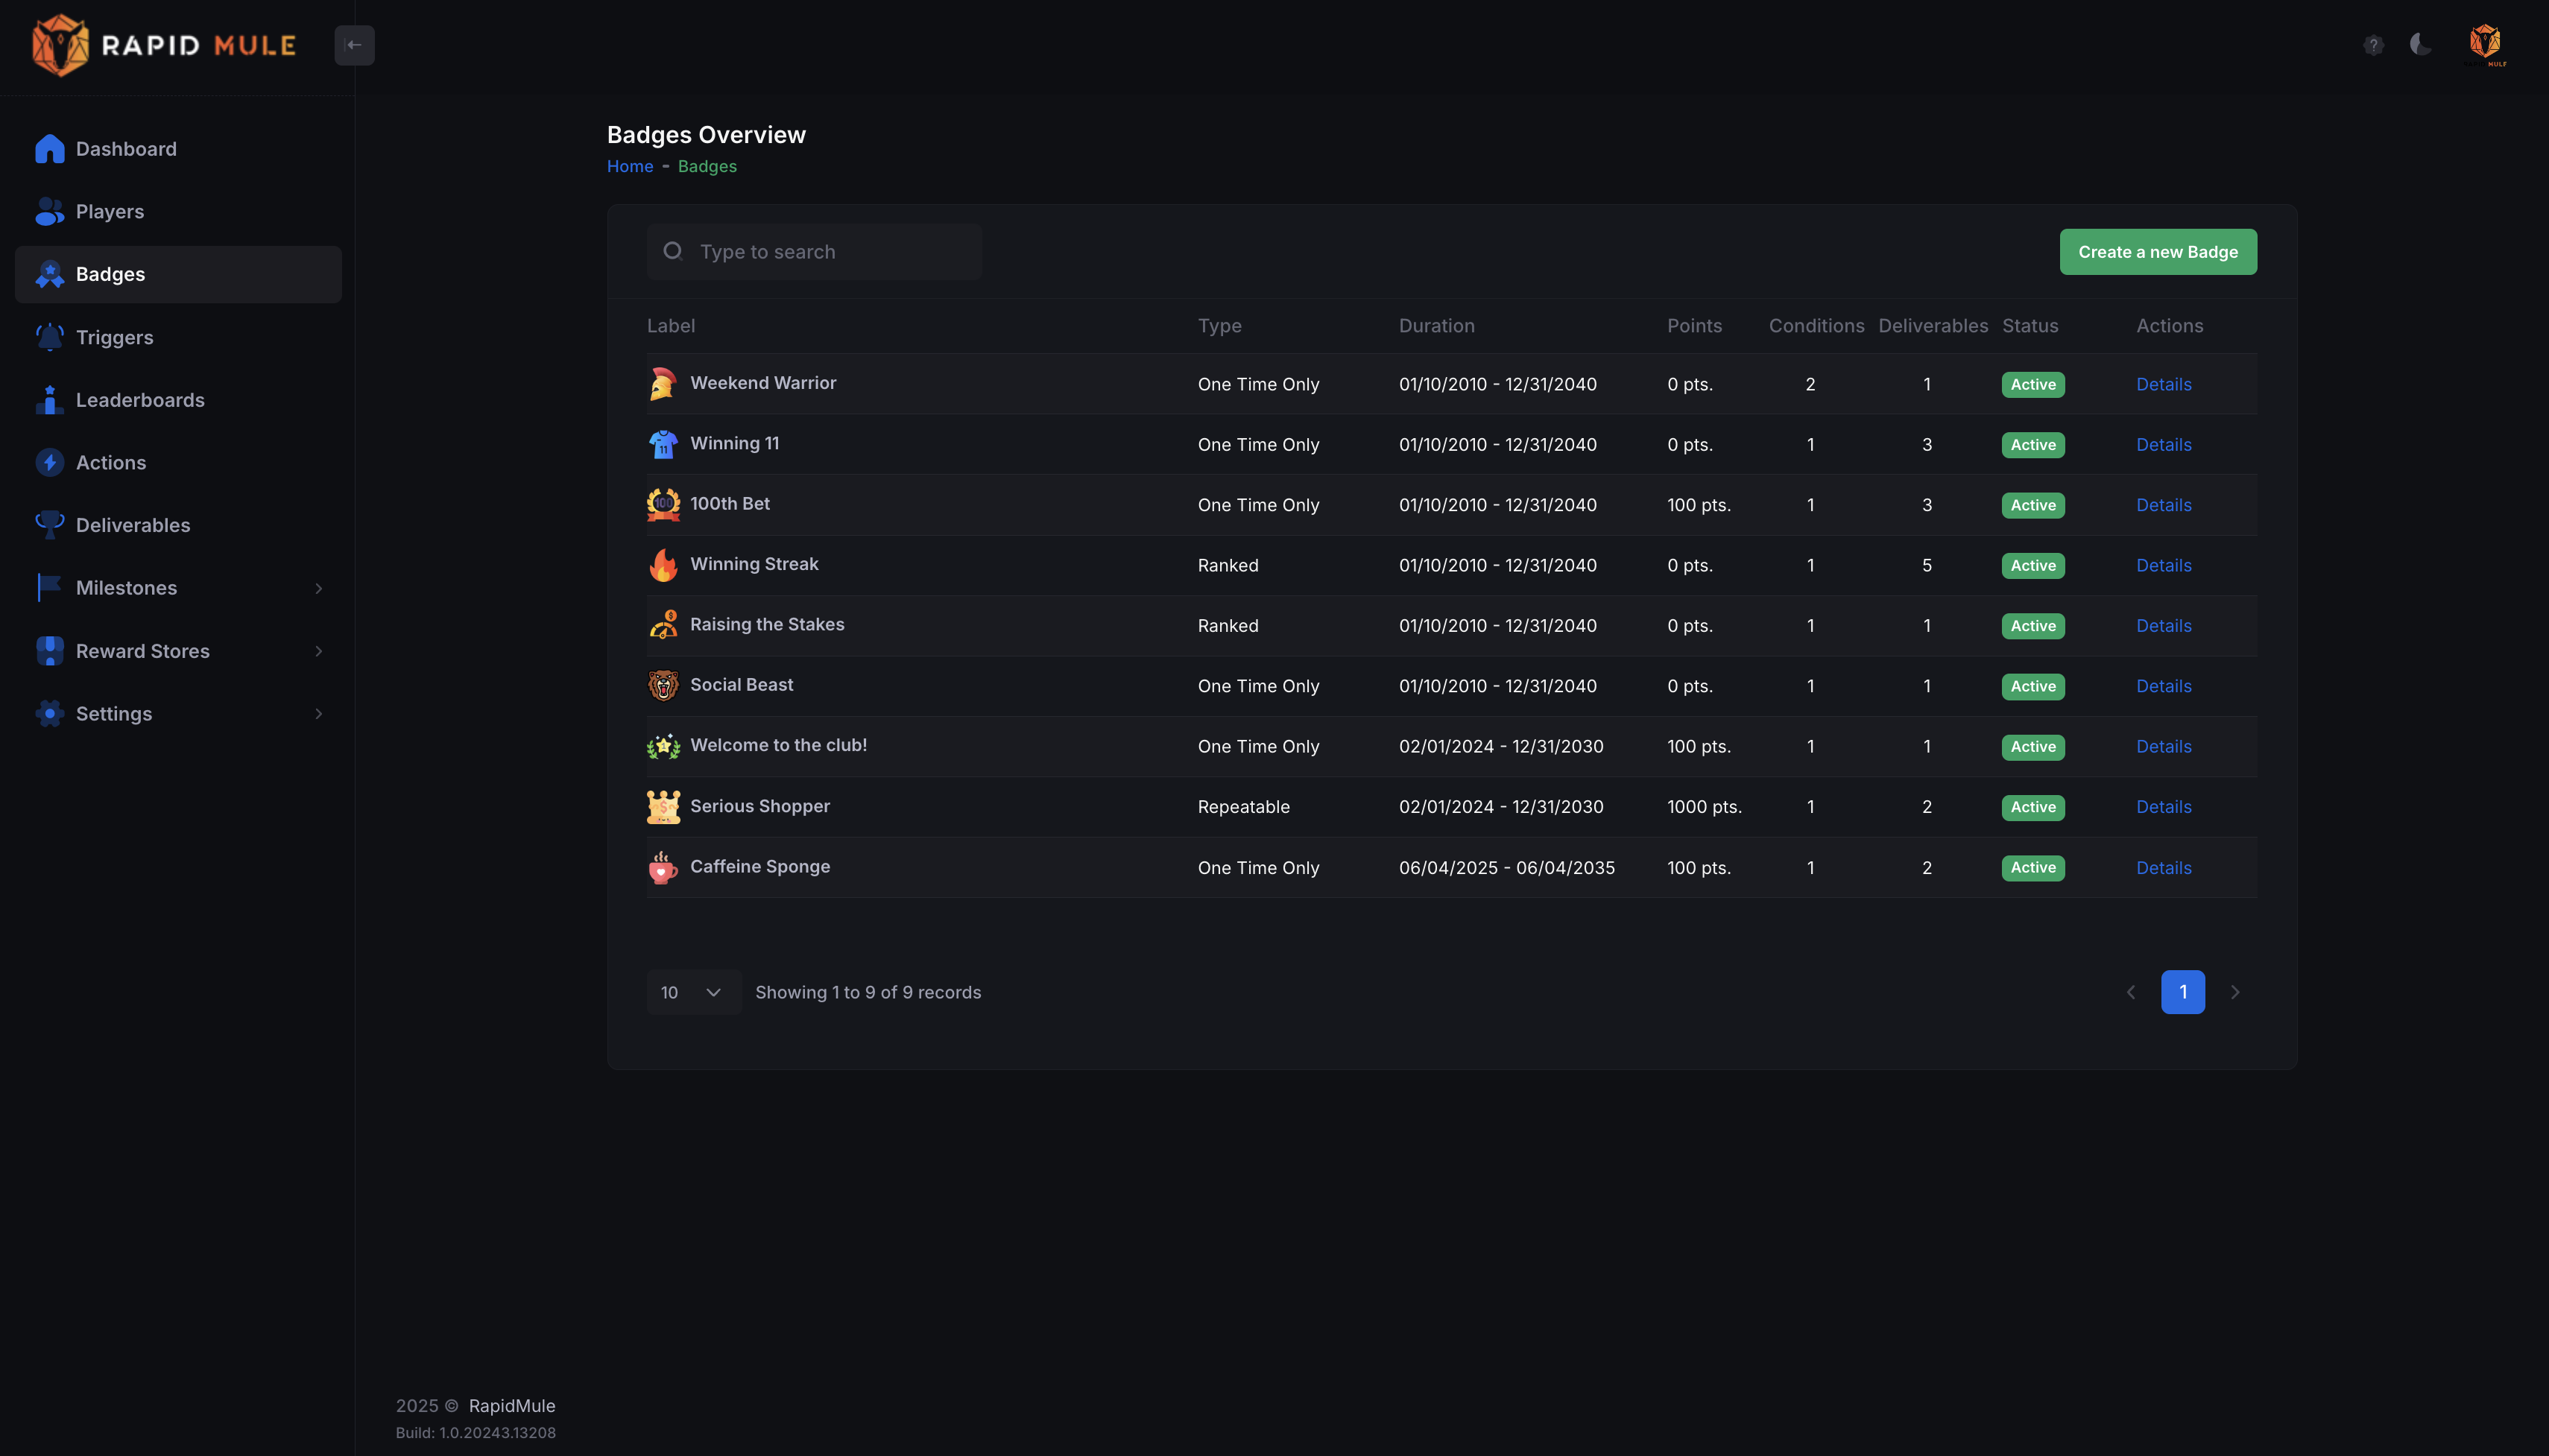
Task: Open the help question mark icon
Action: 2373,45
